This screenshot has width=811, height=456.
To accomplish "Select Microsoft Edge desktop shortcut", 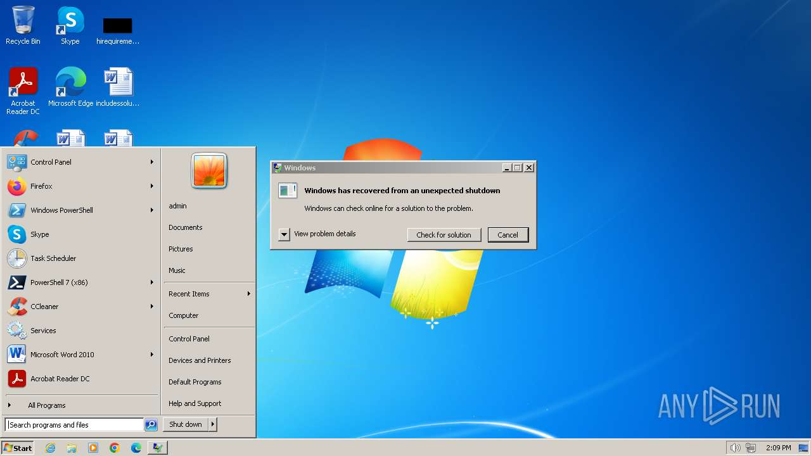I will (x=70, y=87).
